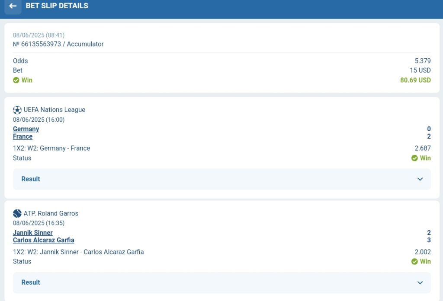
Task: Click the win check icon in Sinner-Alcaraz status
Action: 414,262
